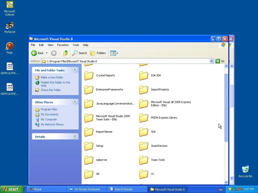Click Share this folder link

(51, 90)
